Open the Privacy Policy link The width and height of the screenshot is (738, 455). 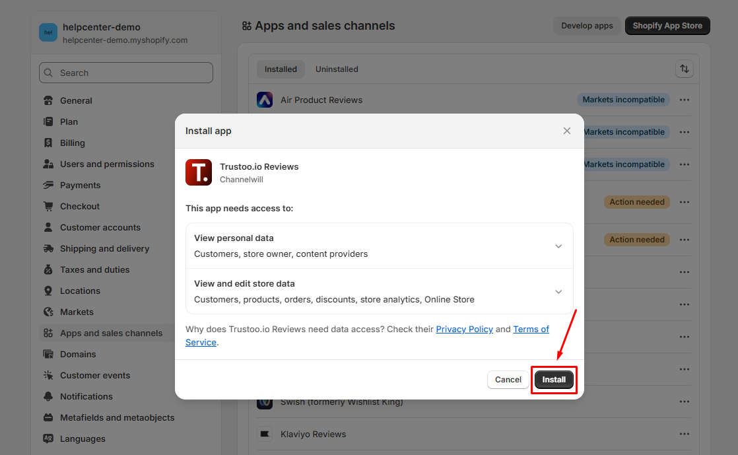(464, 329)
